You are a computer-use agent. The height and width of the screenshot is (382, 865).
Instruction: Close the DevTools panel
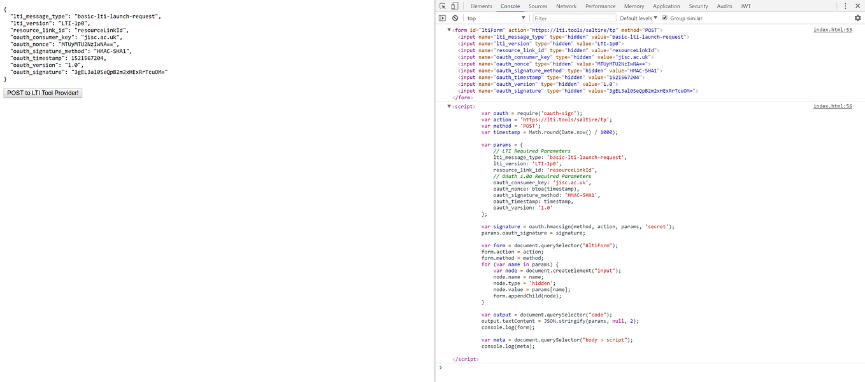tap(859, 6)
